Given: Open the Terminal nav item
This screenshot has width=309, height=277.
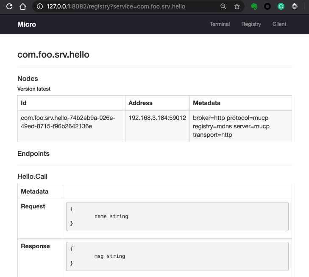Looking at the screenshot, I should pos(220,24).
